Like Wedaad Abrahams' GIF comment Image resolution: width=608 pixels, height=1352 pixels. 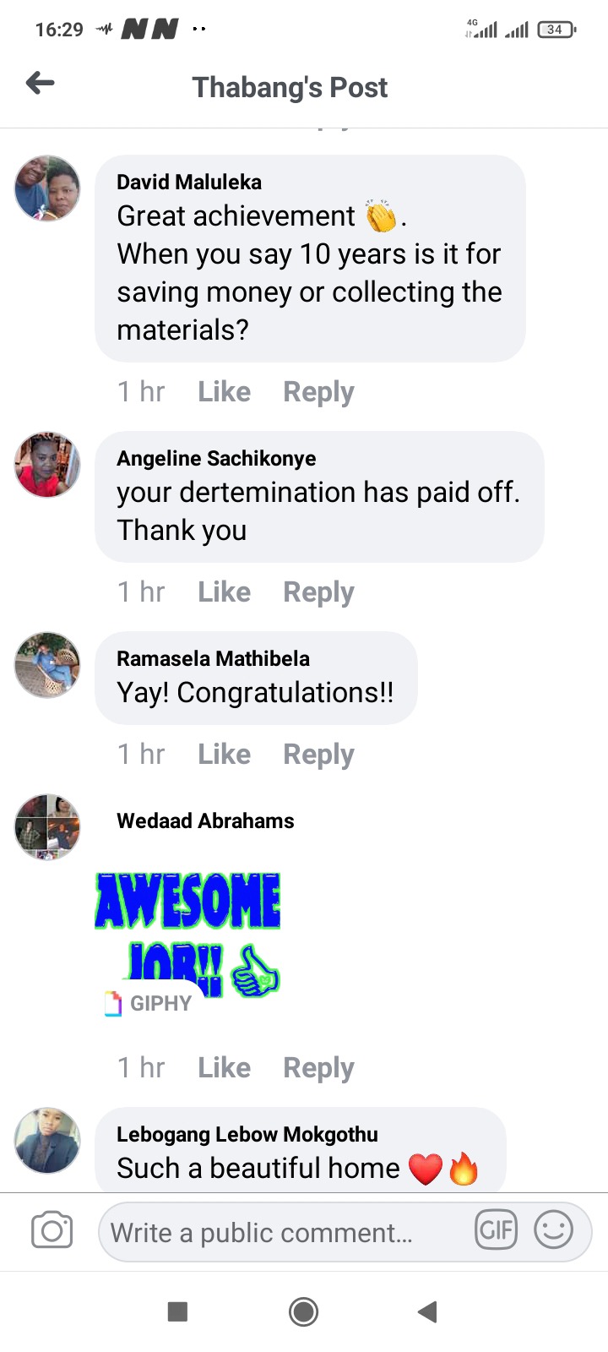pos(224,1068)
